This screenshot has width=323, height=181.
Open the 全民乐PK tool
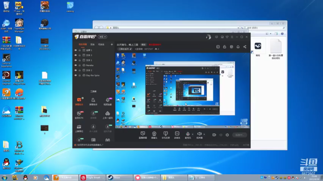[x=79, y=115]
